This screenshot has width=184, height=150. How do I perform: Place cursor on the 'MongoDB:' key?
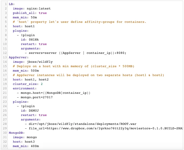pyautogui.click(x=17, y=133)
